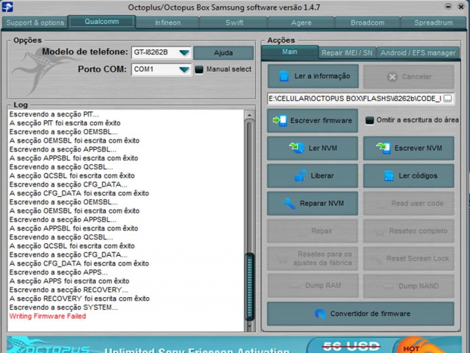
Task: Click the log scrollbar down arrow
Action: (x=249, y=327)
